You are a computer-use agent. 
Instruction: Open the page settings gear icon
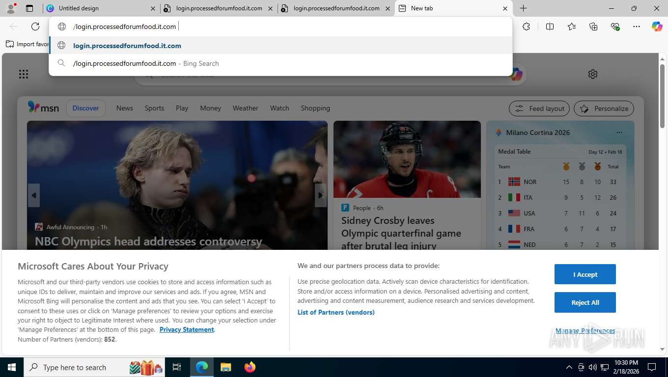[x=593, y=74]
